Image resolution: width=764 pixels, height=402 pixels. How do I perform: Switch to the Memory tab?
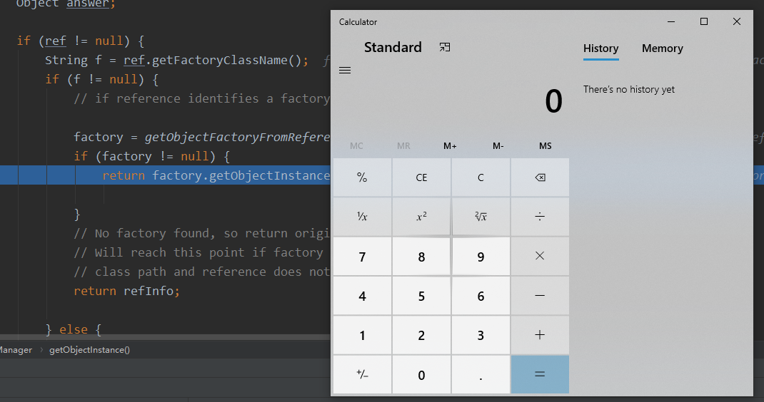pos(662,48)
